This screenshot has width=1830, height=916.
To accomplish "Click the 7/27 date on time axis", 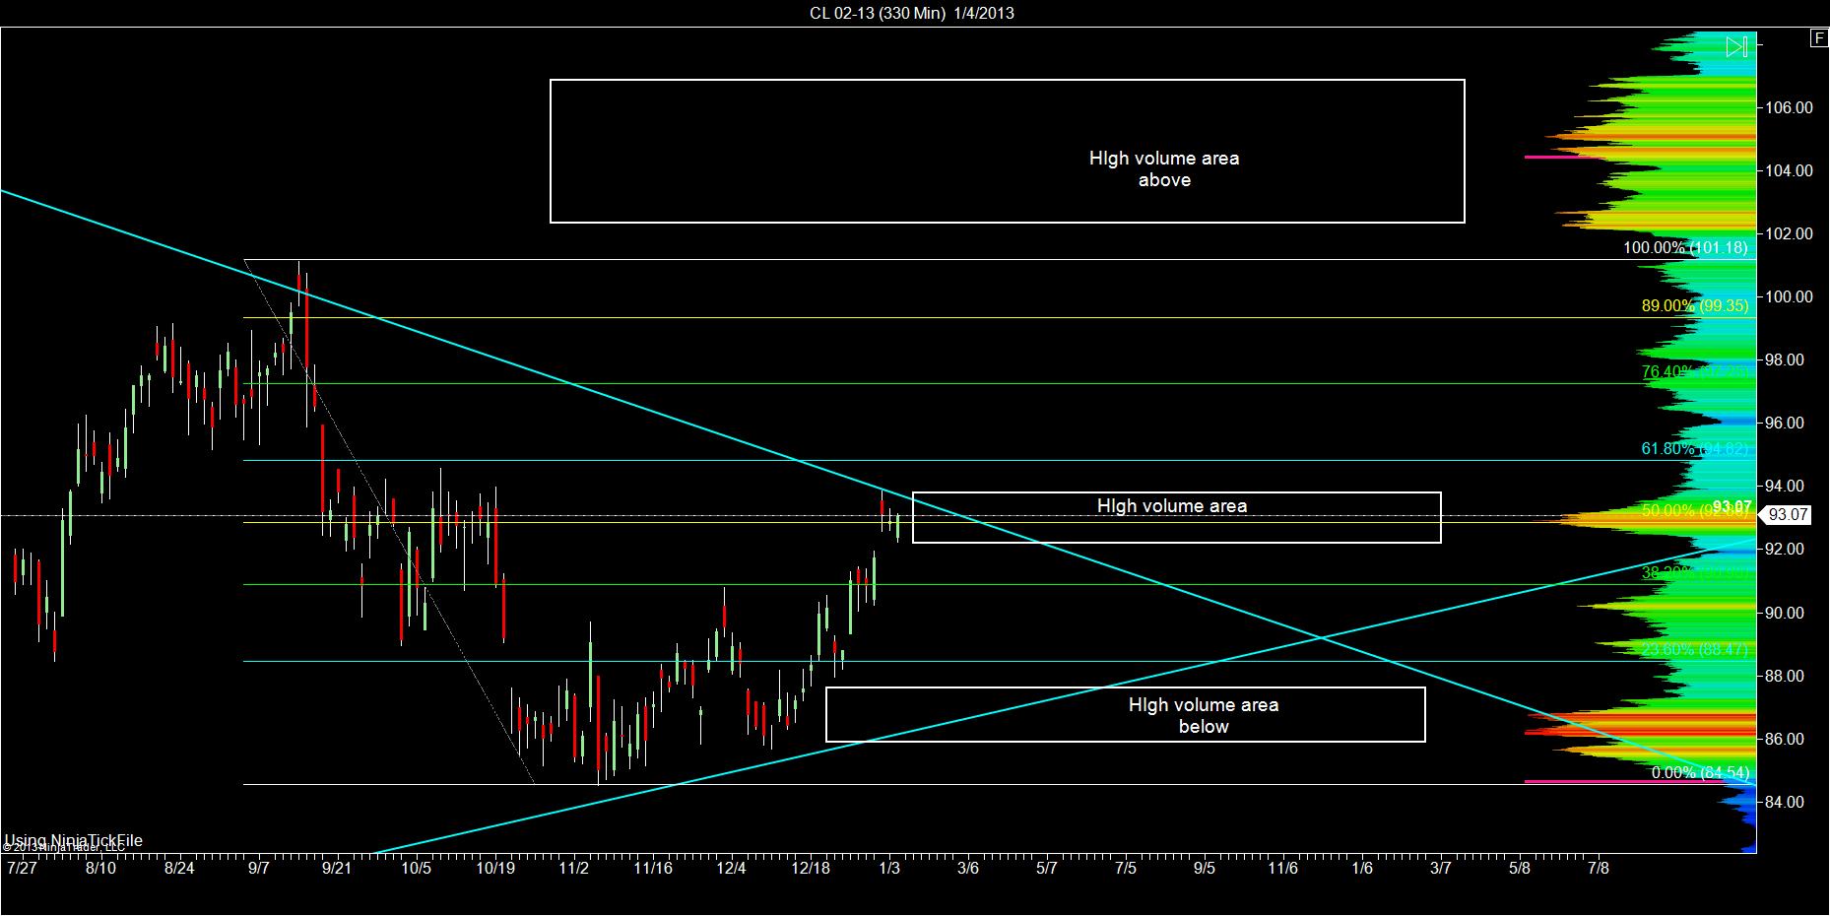I will point(22,868).
